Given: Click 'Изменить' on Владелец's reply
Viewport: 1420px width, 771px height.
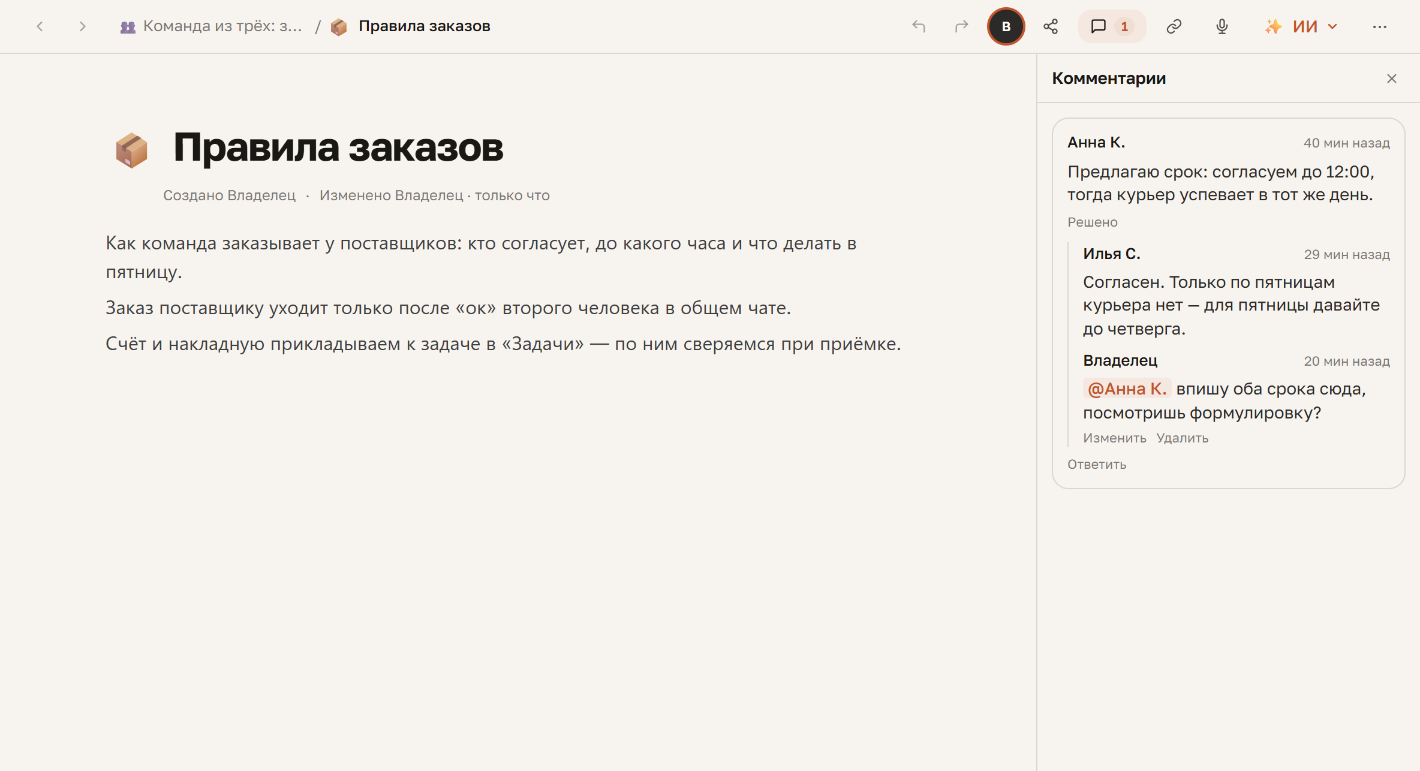Looking at the screenshot, I should coord(1115,438).
